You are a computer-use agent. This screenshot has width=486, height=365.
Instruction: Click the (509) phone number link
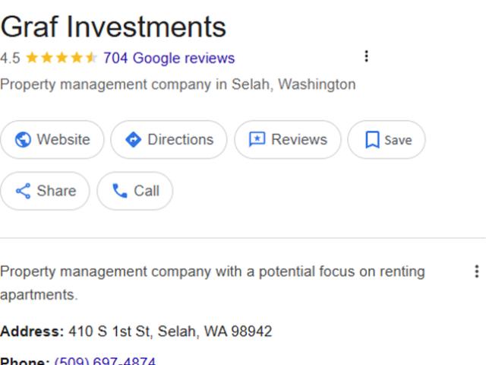pos(105,362)
